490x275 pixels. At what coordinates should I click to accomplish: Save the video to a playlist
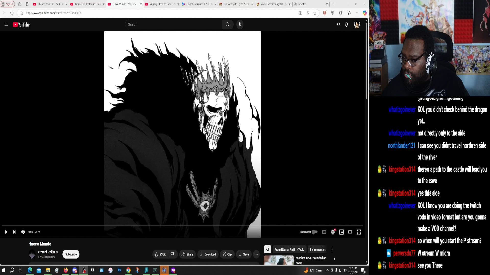coord(243,254)
